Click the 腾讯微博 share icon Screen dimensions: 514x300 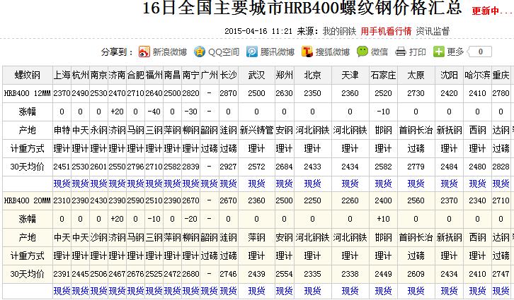tap(252, 52)
